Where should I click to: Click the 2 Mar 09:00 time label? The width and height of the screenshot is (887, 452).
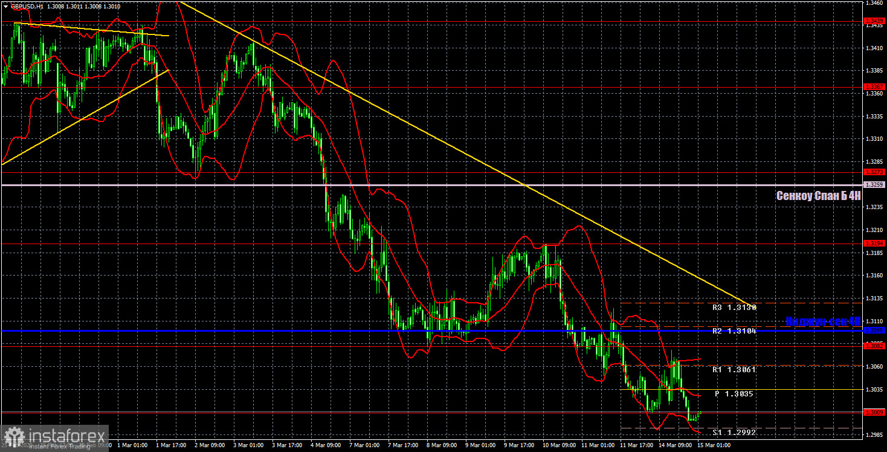pyautogui.click(x=210, y=445)
